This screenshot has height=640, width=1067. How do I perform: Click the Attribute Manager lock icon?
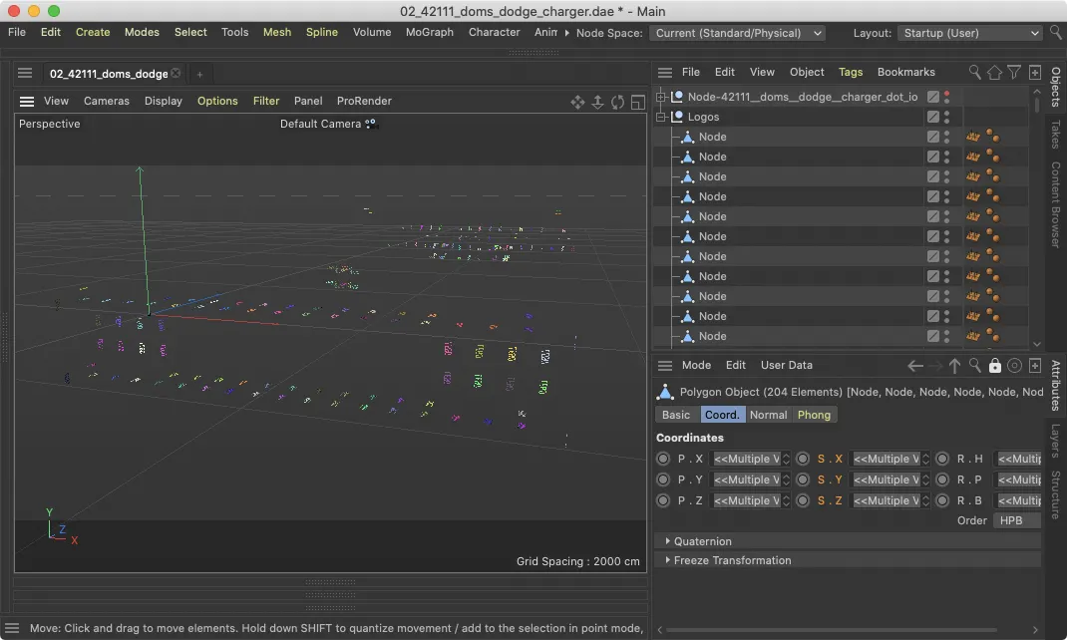click(x=994, y=366)
